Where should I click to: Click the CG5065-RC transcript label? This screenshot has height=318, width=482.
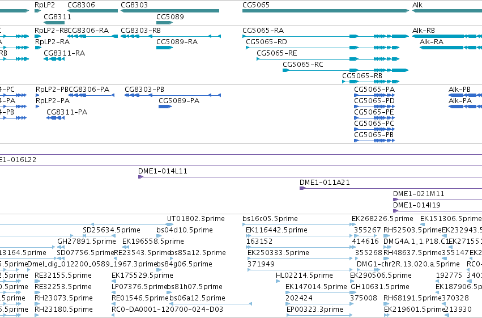pyautogui.click(x=303, y=65)
